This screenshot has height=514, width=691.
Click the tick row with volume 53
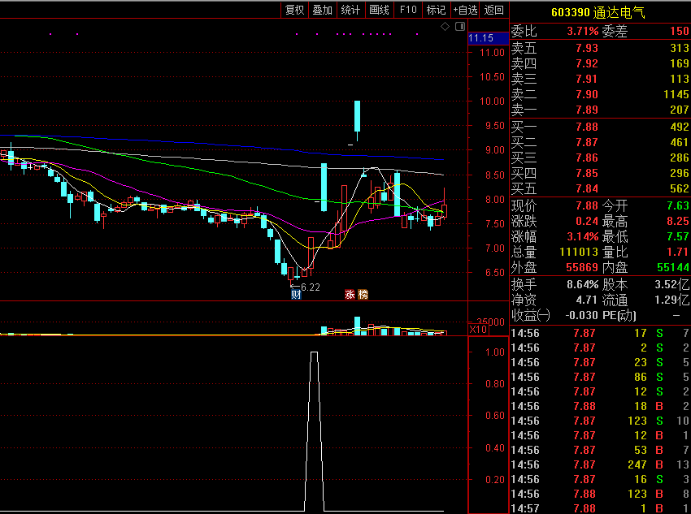click(600, 450)
